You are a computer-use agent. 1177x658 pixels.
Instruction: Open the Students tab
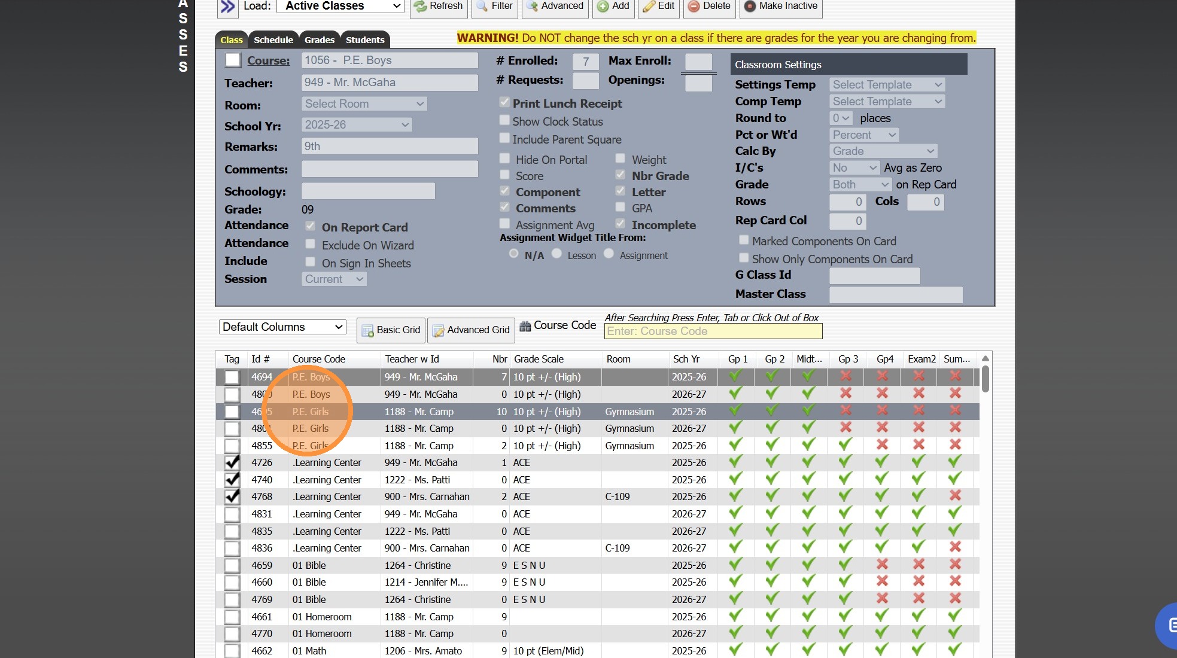[x=364, y=40]
